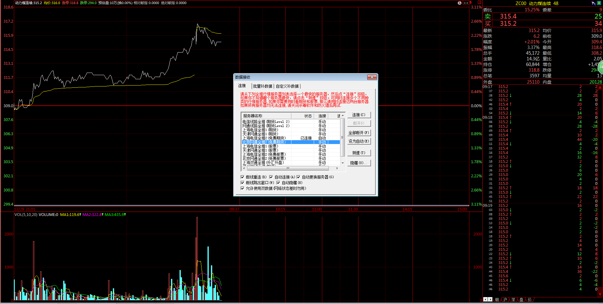Close the 数据接收 dialog
Viewport: 603px width, 304px height.
point(372,77)
